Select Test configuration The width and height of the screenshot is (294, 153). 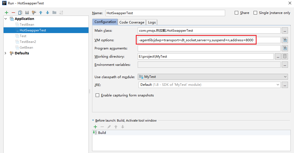pyautogui.click(x=23, y=36)
